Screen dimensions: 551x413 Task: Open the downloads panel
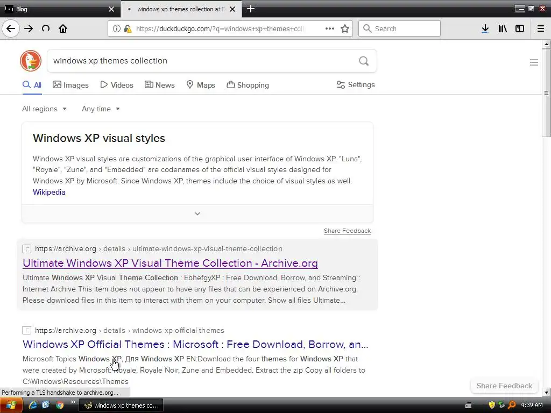tap(485, 29)
